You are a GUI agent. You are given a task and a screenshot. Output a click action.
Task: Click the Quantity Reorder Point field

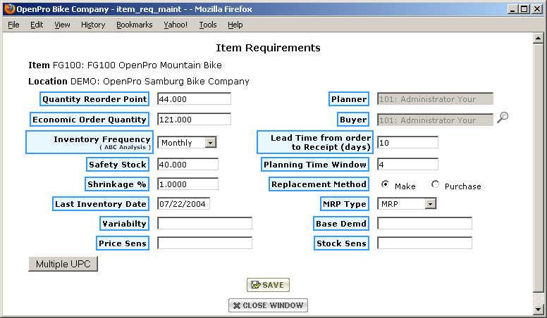194,99
